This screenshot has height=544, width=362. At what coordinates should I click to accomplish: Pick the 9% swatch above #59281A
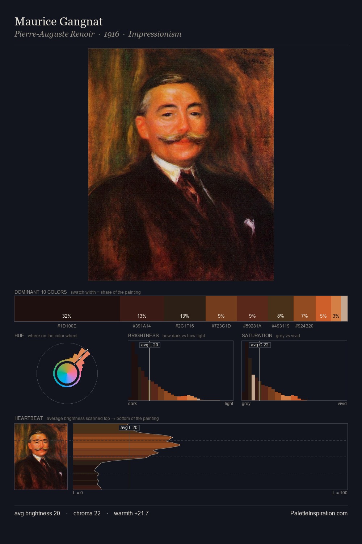tap(252, 309)
